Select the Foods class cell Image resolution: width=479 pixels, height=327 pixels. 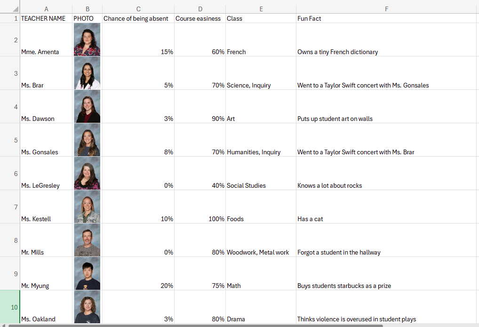(261, 207)
